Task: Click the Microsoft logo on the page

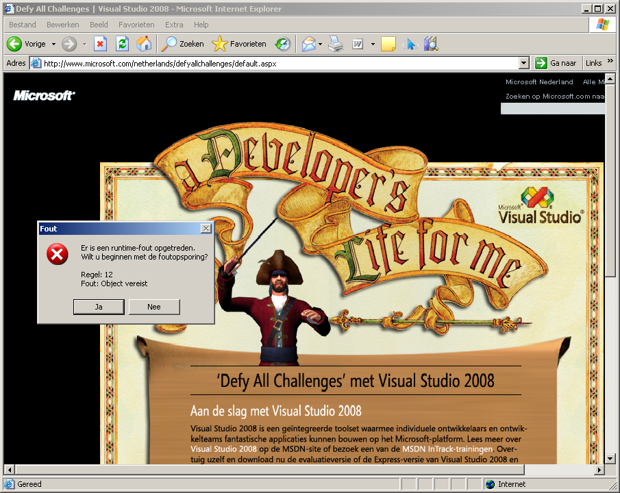Action: 44,95
